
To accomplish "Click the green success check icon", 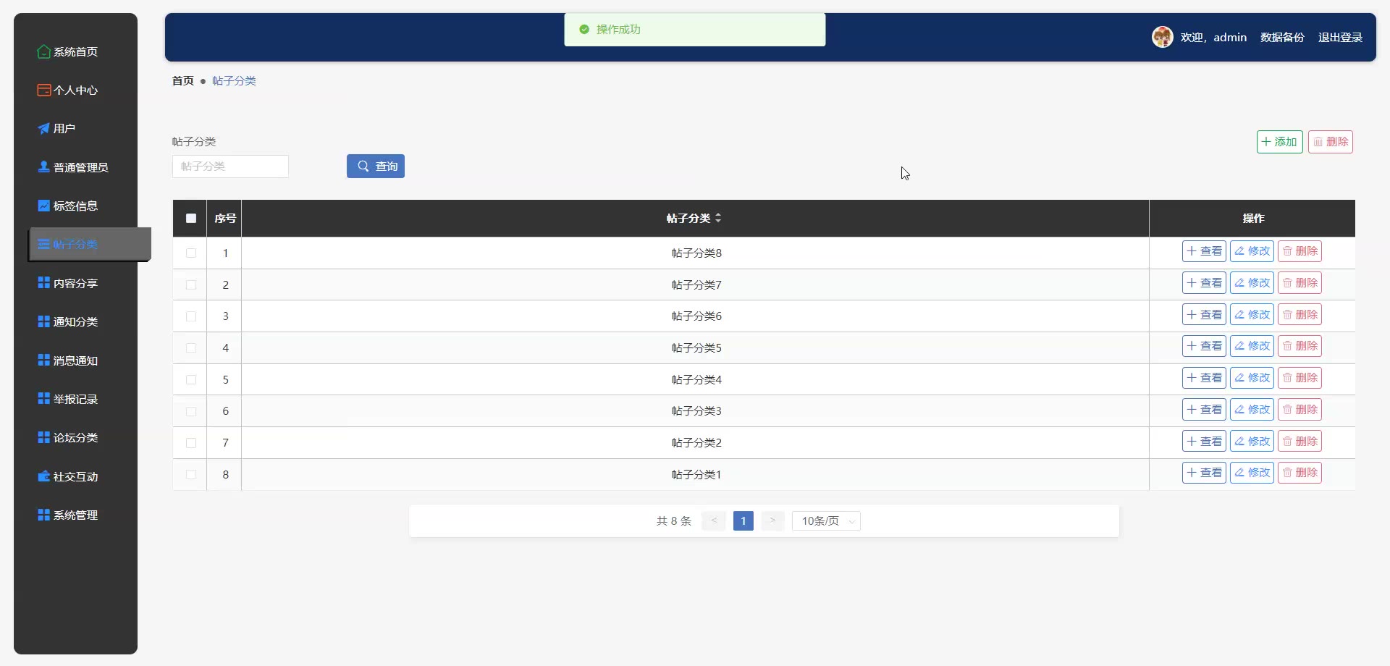I will tap(584, 30).
